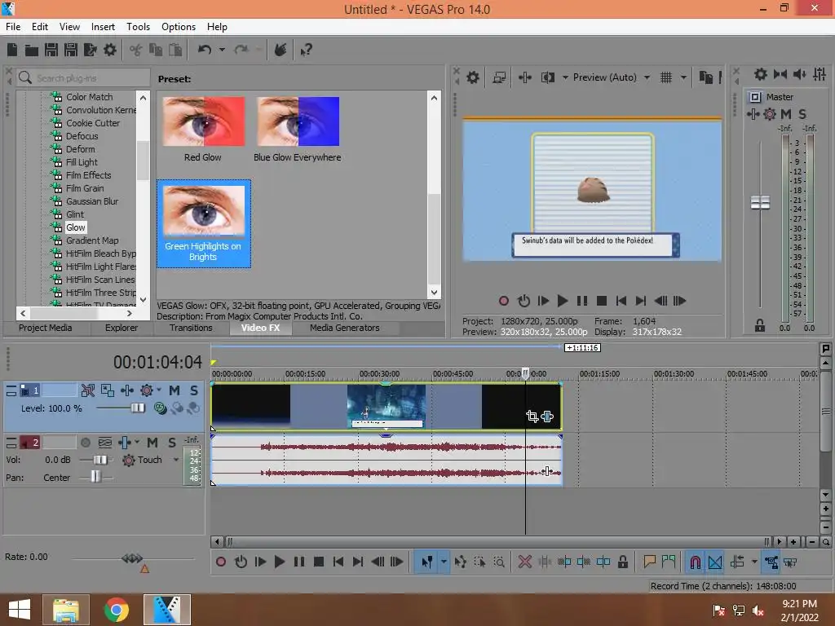Click the Event FX icon on the video clip
Viewport: 835px width, 626px height.
tap(547, 417)
